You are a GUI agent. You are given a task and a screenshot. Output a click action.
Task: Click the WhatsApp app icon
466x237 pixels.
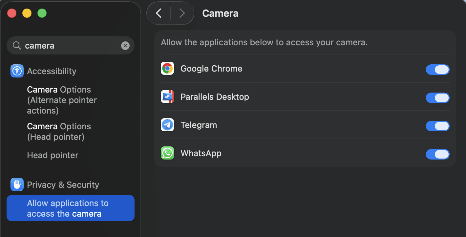click(167, 153)
